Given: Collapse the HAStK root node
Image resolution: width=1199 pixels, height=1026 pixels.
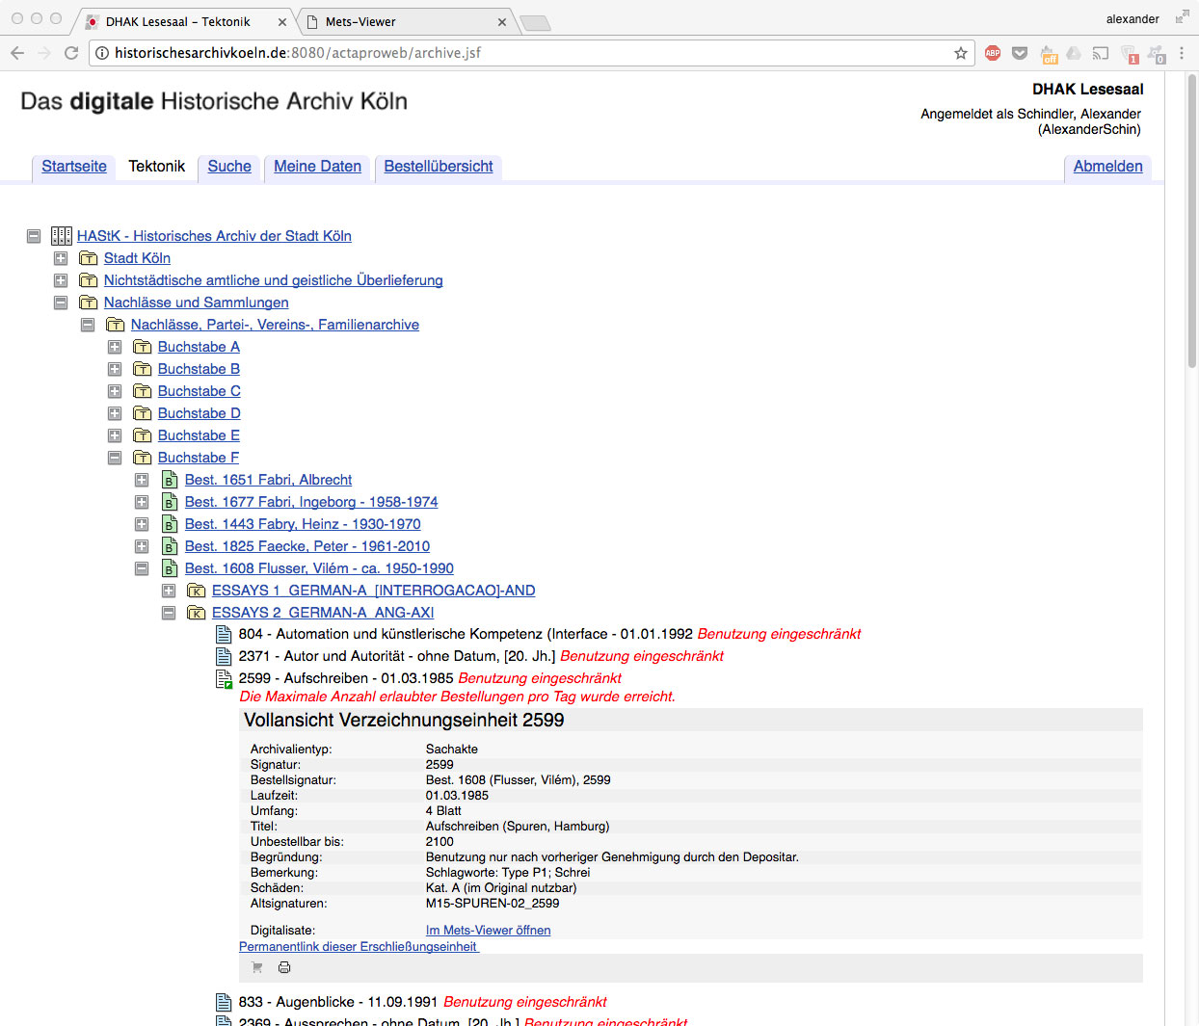Looking at the screenshot, I should tap(34, 236).
